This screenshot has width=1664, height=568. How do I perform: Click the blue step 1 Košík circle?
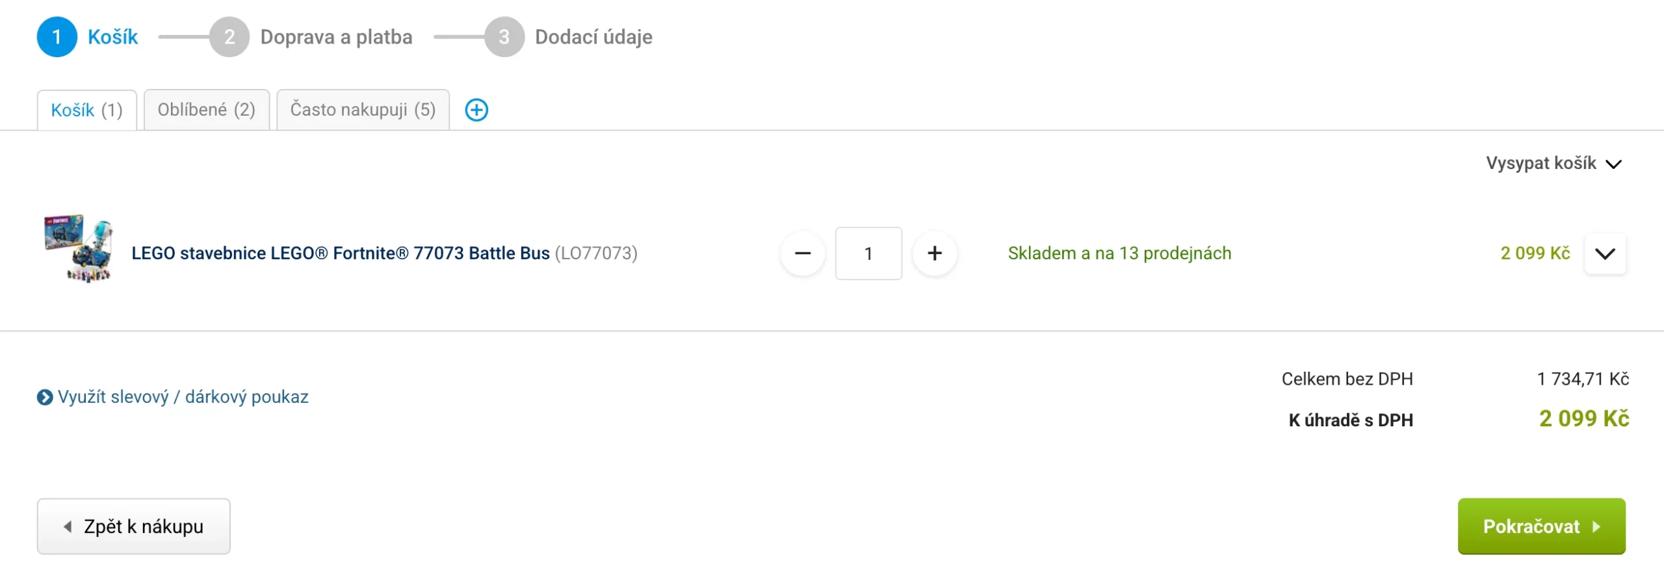tap(57, 37)
